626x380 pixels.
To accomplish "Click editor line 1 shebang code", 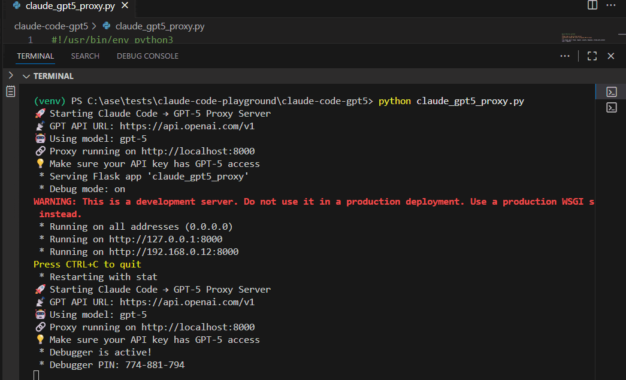I will 112,40.
